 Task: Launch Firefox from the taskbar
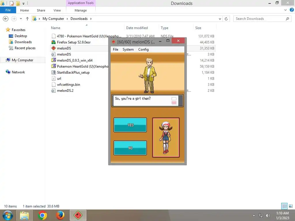(x=60, y=215)
